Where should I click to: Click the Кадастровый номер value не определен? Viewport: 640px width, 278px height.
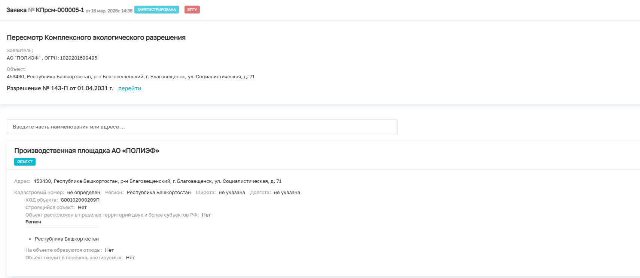pos(83,193)
